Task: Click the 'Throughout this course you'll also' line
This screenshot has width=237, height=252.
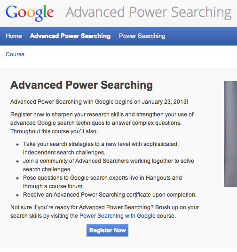Action: click(54, 131)
